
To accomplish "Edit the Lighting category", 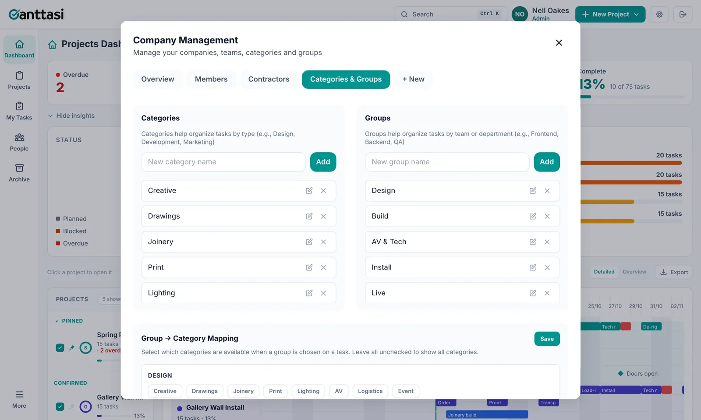I will [309, 293].
